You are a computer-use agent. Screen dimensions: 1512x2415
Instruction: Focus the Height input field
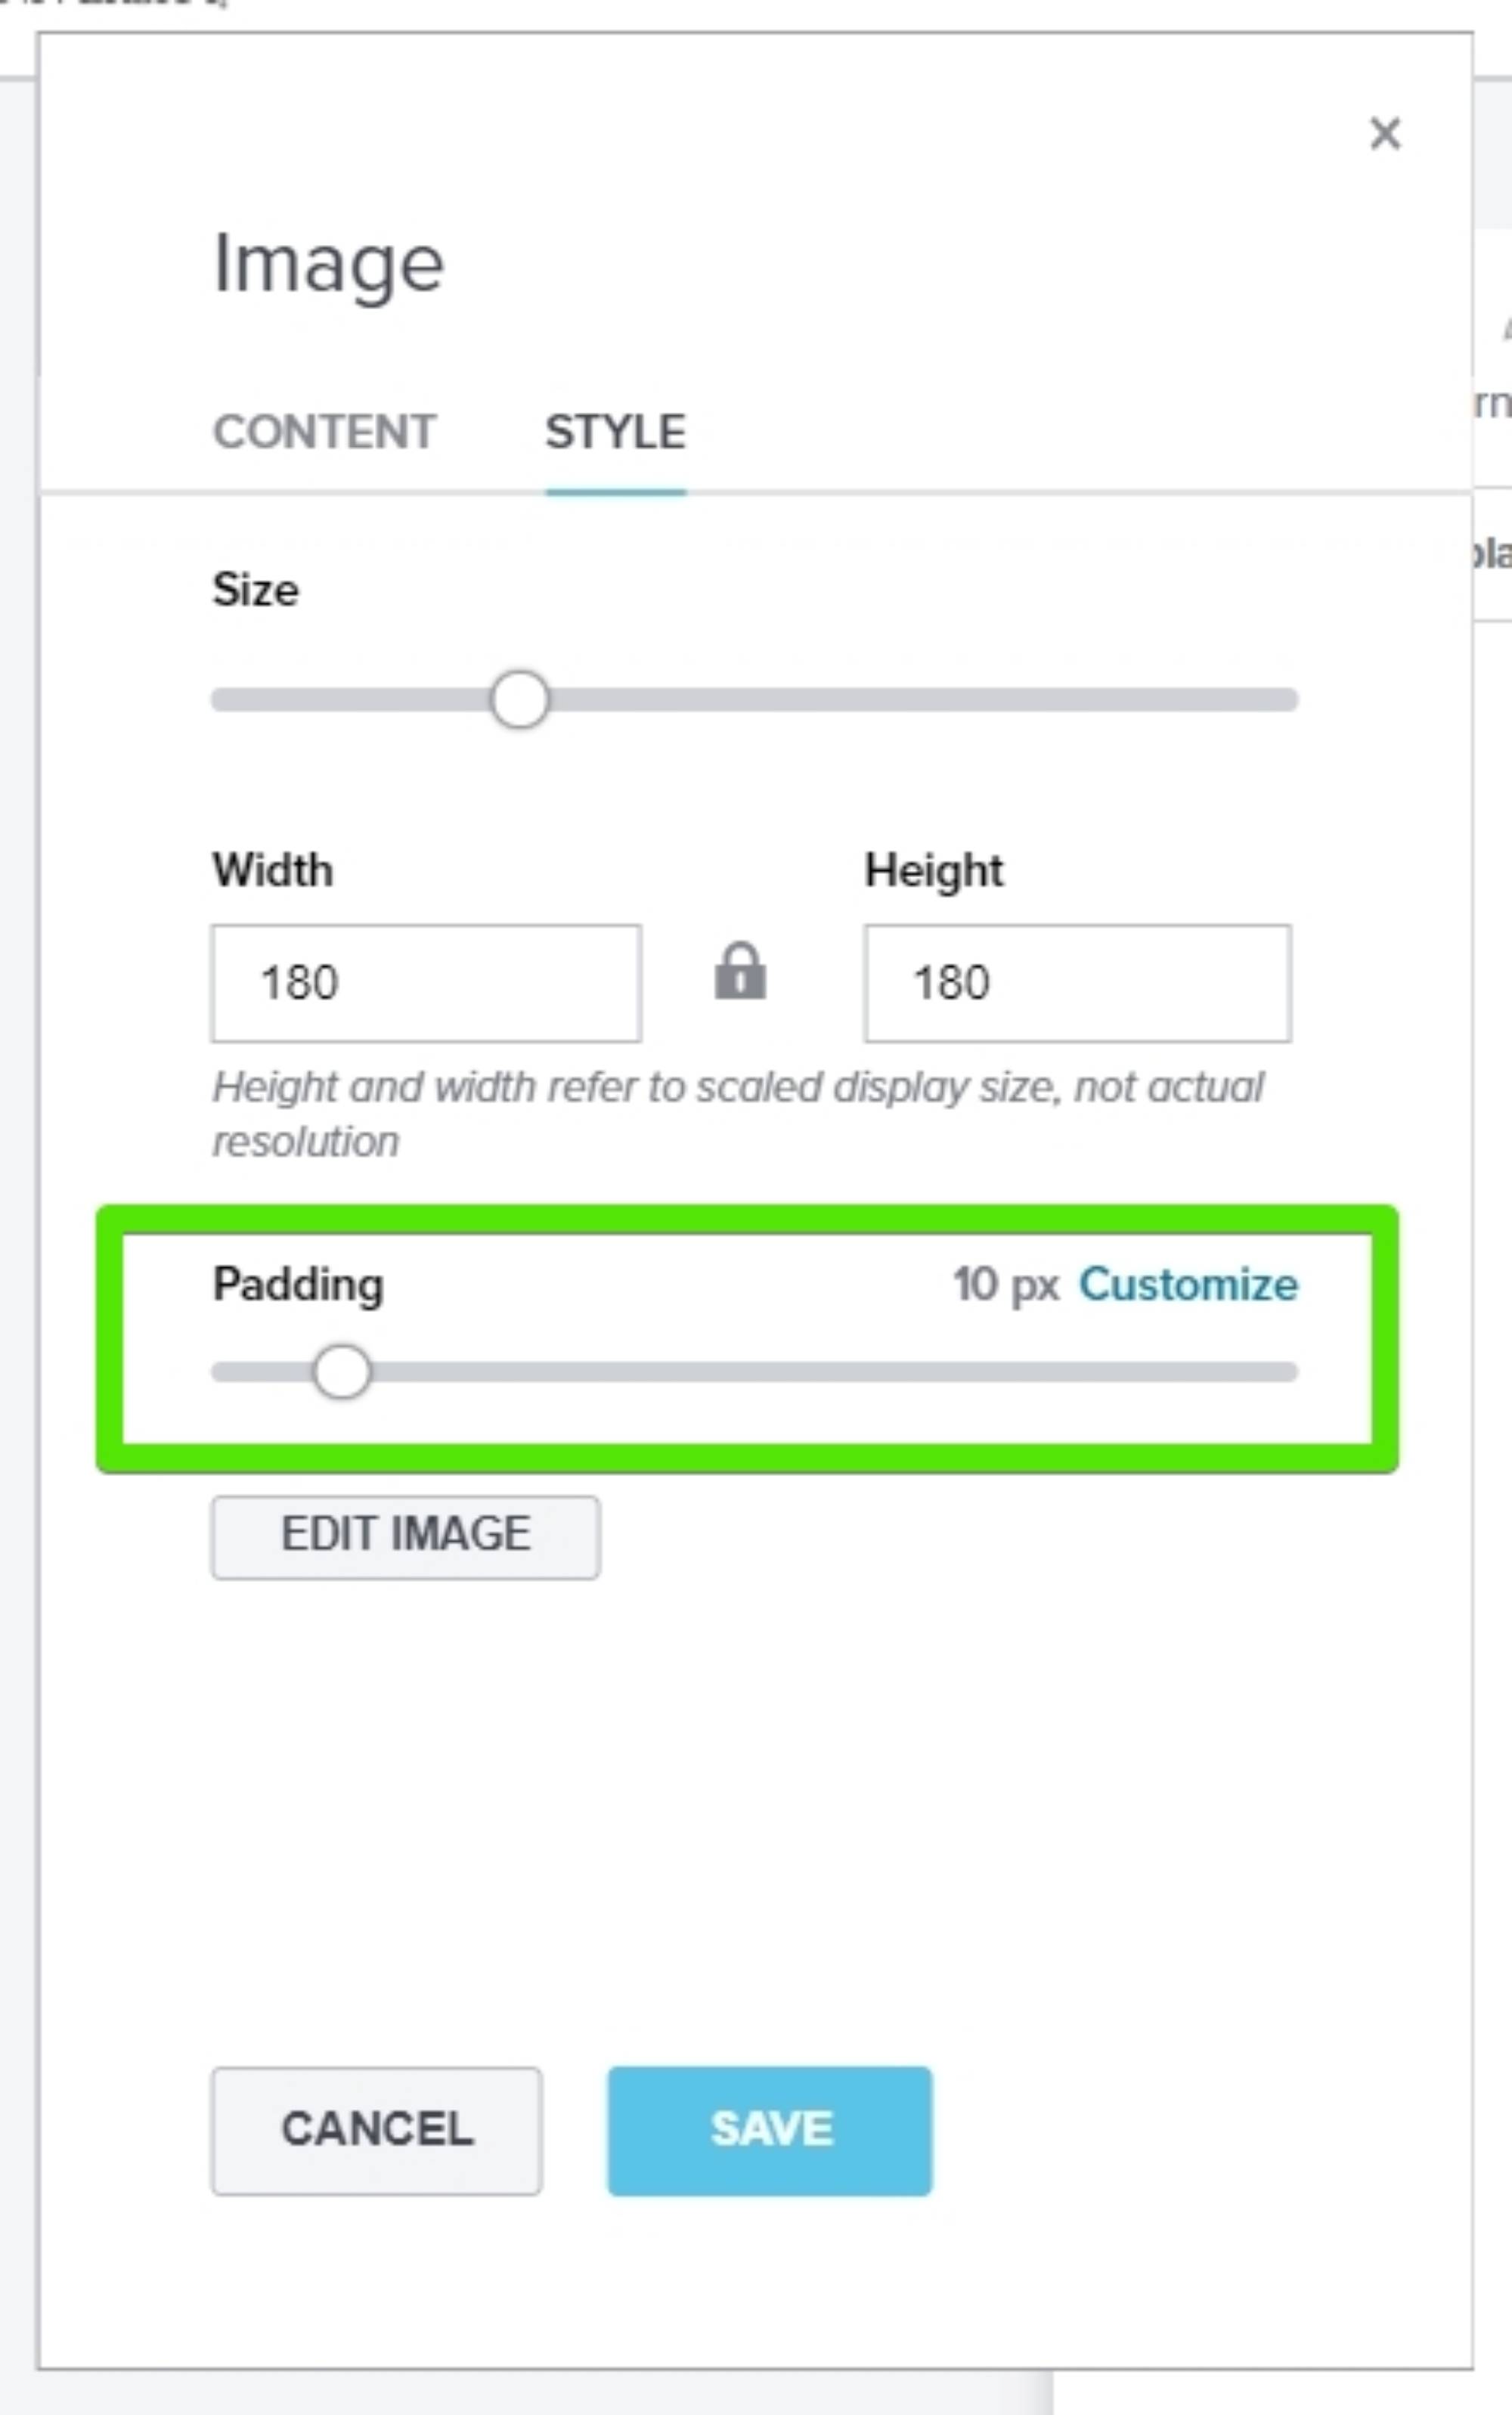(1077, 983)
